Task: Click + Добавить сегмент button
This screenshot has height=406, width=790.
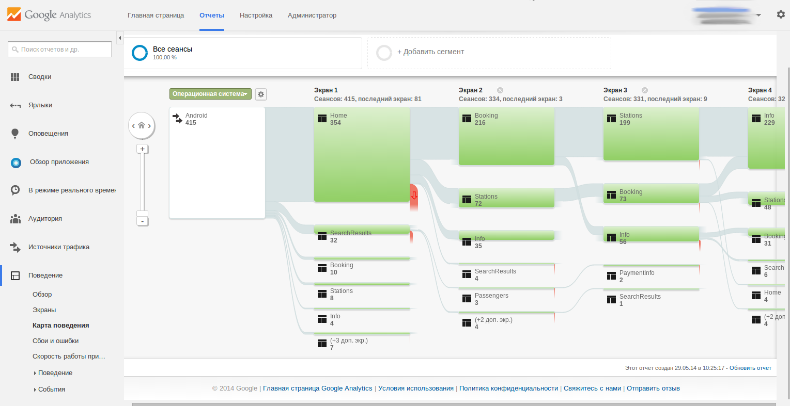Action: pyautogui.click(x=430, y=52)
